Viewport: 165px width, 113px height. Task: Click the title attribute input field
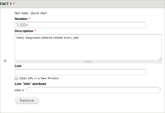[93, 90]
